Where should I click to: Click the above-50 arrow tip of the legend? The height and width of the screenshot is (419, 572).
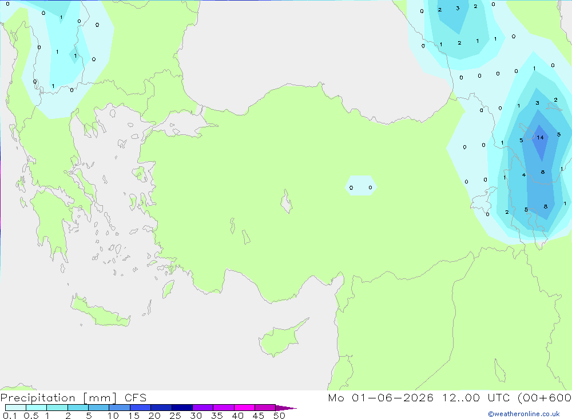click(x=286, y=408)
